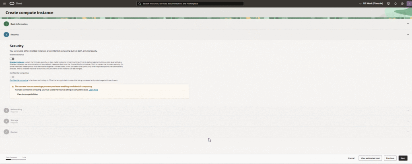Screen dimensions: 412x164
Task: Collapse the Security section chevron
Action: (x=408, y=34)
